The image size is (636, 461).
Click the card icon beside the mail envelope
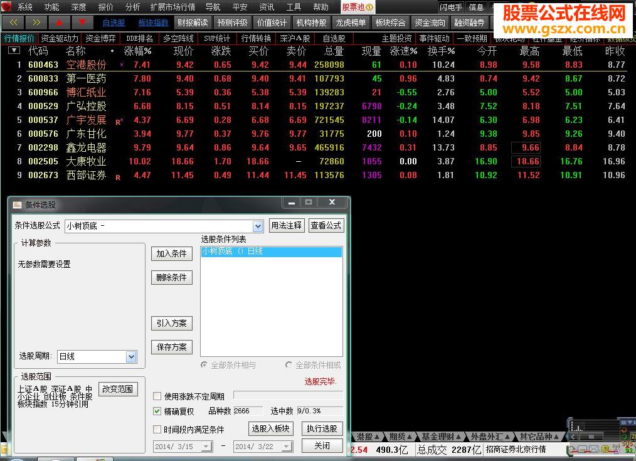pos(583,449)
